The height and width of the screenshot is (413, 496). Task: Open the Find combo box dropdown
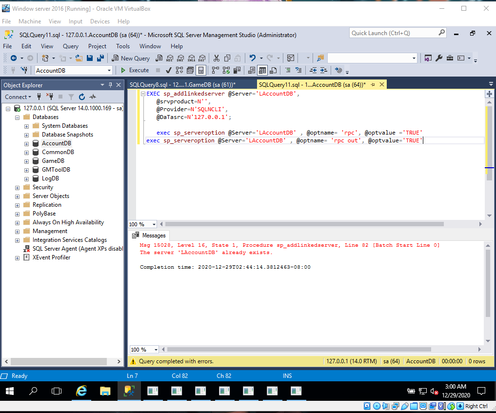point(414,58)
